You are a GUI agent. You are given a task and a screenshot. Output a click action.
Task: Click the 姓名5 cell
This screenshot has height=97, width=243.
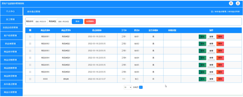point(137,65)
